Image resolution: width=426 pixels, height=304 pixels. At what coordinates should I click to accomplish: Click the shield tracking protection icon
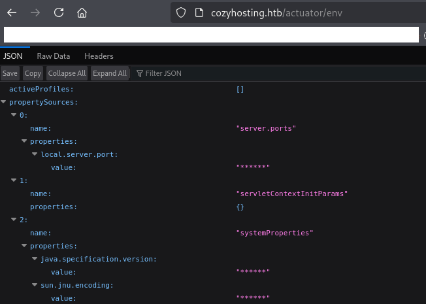182,12
